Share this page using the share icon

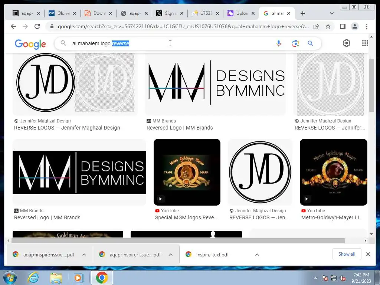point(316,26)
